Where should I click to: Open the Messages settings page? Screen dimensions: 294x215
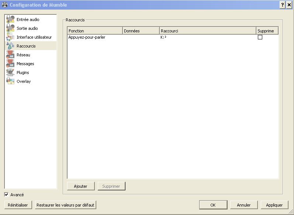pos(31,63)
